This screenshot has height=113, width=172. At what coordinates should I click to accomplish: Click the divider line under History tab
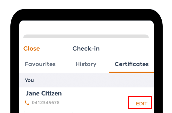tap(64, 73)
